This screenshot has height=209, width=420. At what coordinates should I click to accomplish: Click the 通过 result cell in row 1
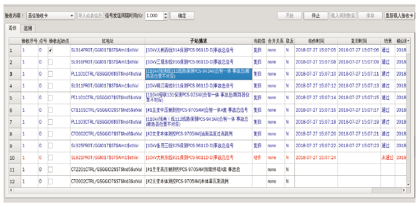coord(388,50)
